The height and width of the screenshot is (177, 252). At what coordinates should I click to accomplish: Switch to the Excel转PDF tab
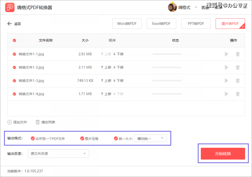(x=161, y=24)
